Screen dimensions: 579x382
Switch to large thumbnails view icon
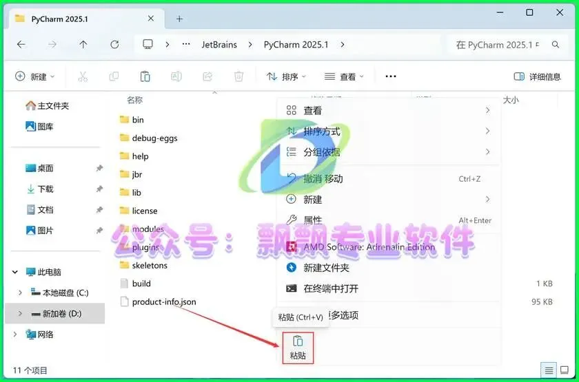pyautogui.click(x=565, y=370)
